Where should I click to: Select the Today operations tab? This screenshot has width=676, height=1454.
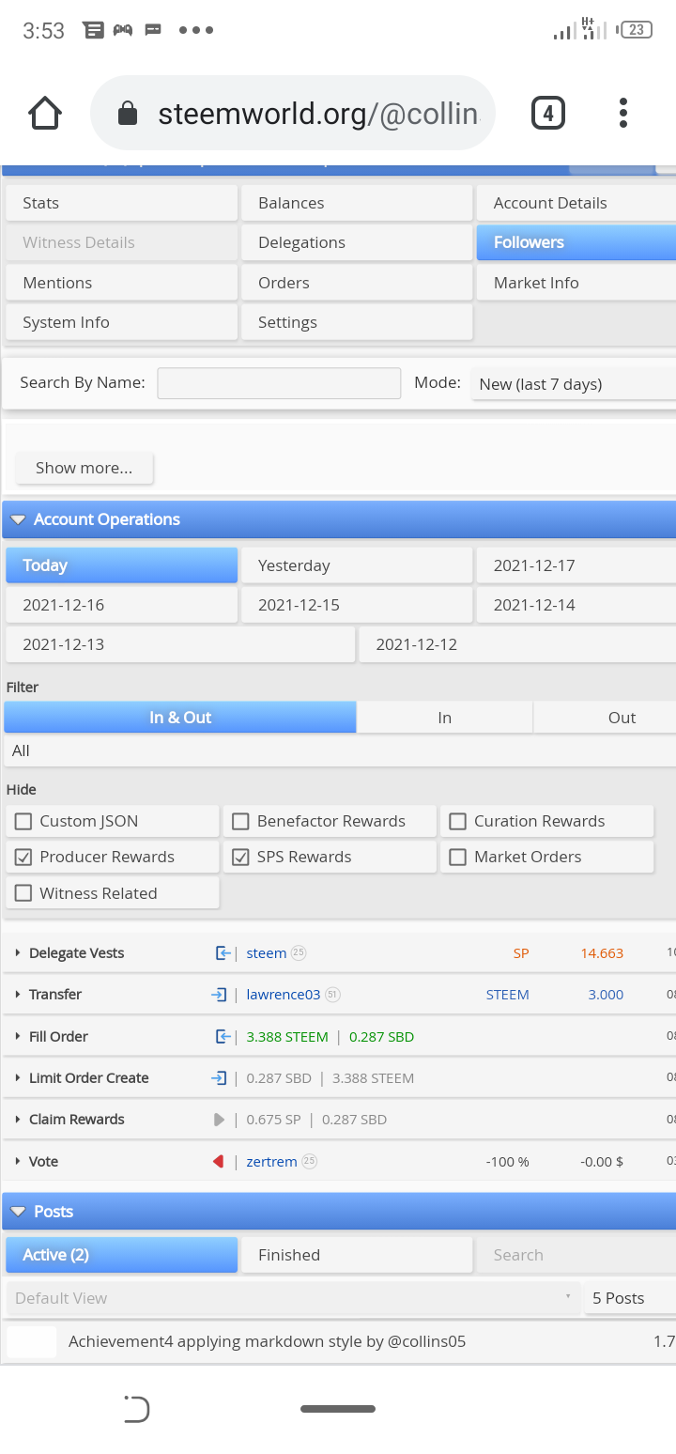121,565
